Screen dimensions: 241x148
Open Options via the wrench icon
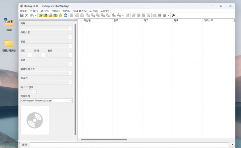(x=173, y=15)
